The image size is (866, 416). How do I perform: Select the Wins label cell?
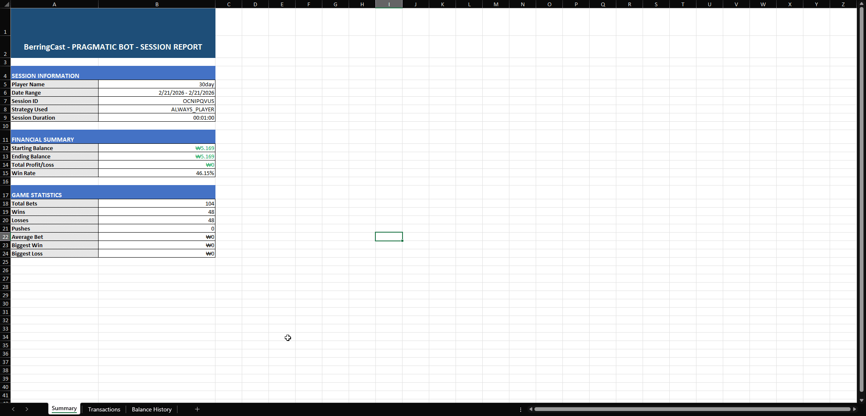[x=55, y=212]
